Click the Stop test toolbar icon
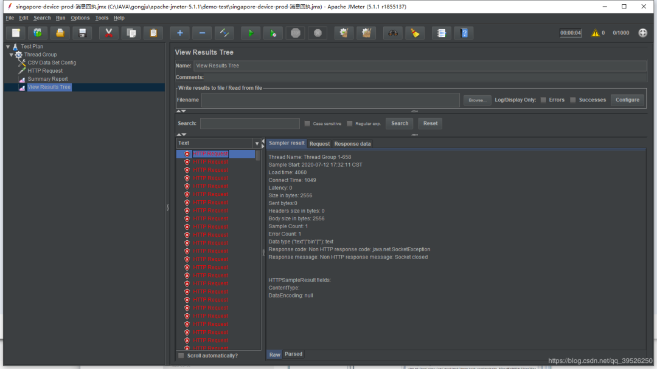Image resolution: width=657 pixels, height=369 pixels. (295, 33)
